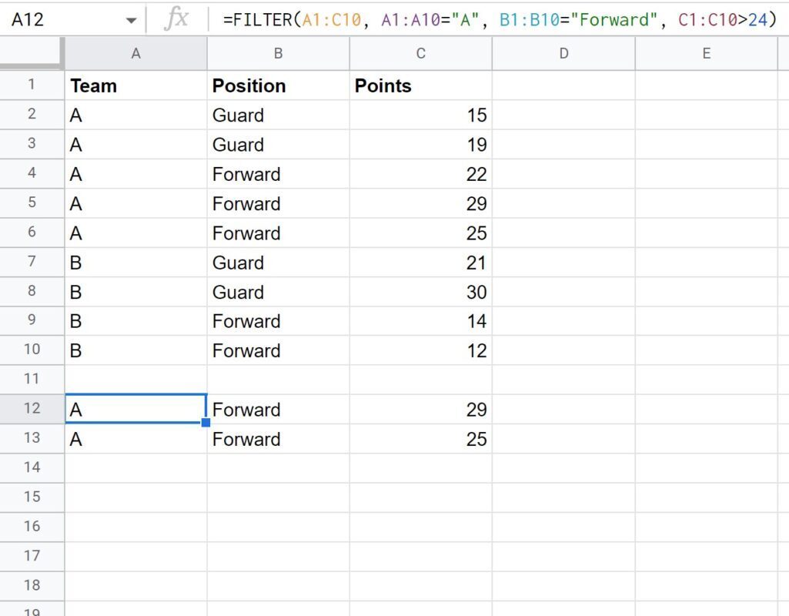Click the fill handle of cell A12
Image resolution: width=789 pixels, height=616 pixels.
[x=206, y=423]
